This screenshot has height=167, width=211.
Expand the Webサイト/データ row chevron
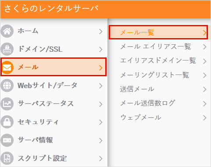(x=100, y=86)
